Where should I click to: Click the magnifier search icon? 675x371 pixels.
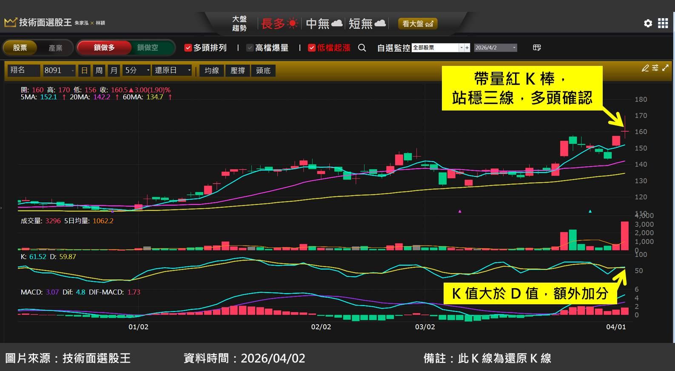pyautogui.click(x=362, y=48)
